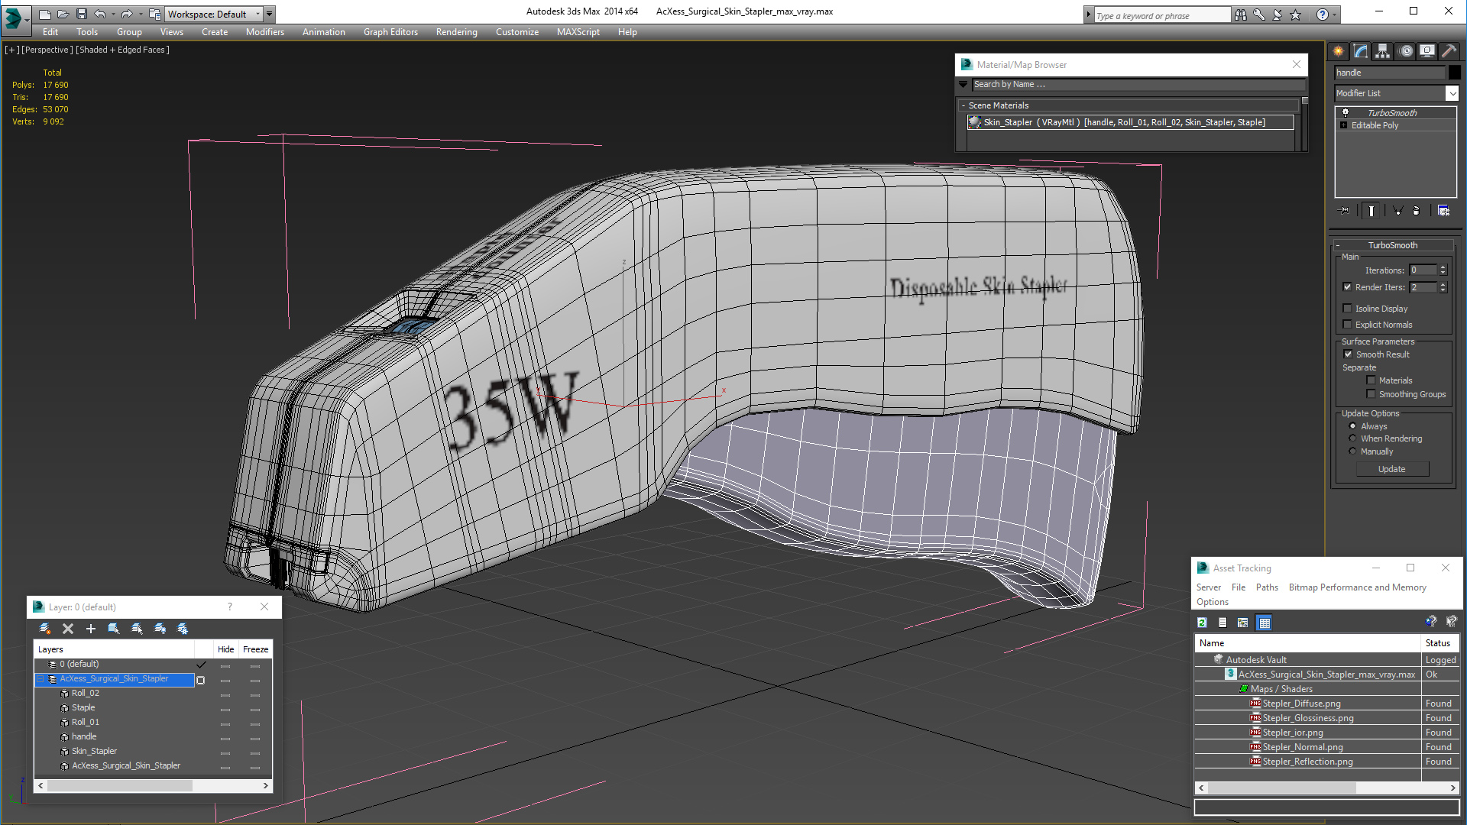
Task: Click the TurboSmooth Update button
Action: point(1392,469)
